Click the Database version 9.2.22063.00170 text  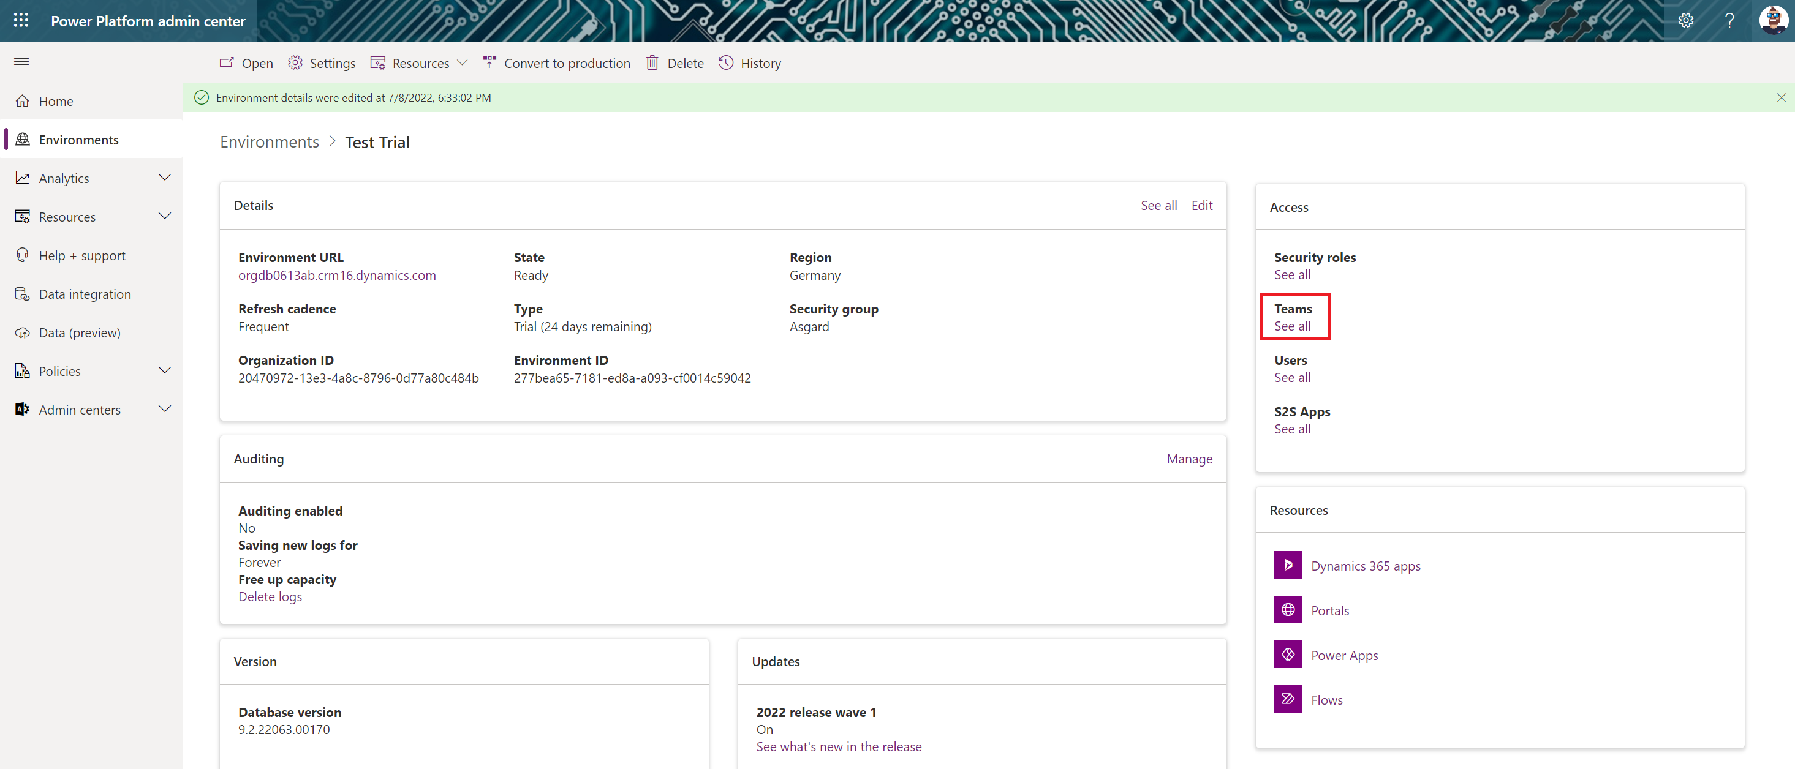pyautogui.click(x=284, y=729)
